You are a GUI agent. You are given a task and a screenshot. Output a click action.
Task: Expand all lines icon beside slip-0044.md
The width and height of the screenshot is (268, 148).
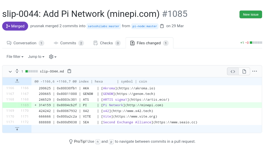pyautogui.click(x=17, y=71)
